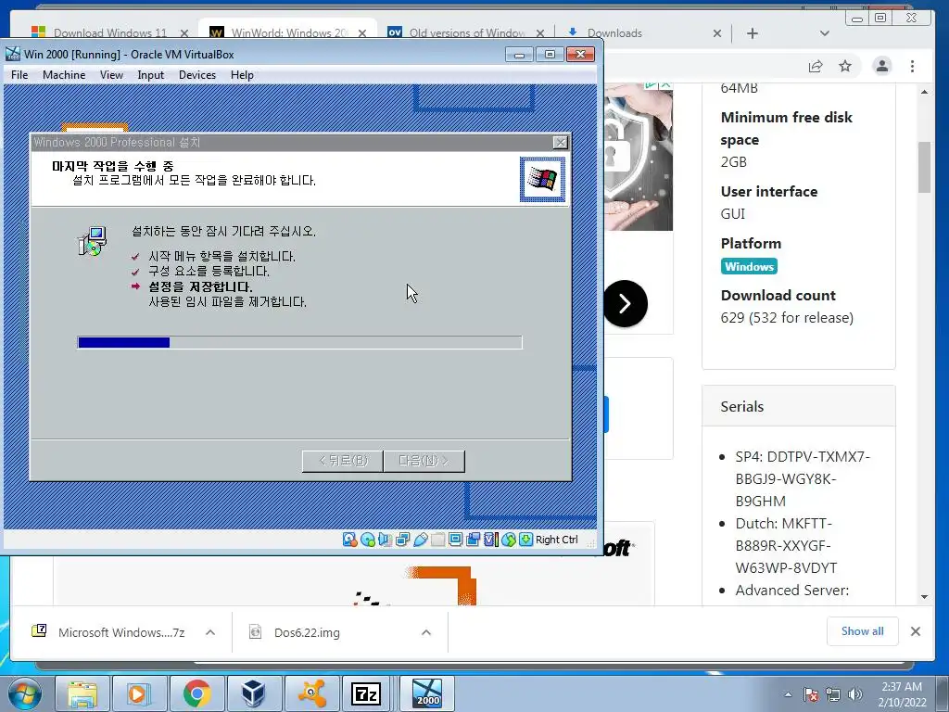The height and width of the screenshot is (712, 949).
Task: Expand options for Dos6.22.img download
Action: tap(426, 632)
